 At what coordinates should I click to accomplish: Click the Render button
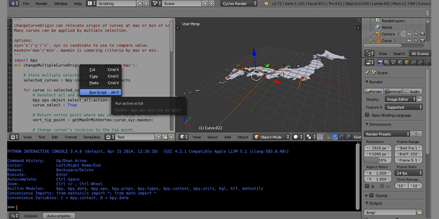pyautogui.click(x=374, y=91)
